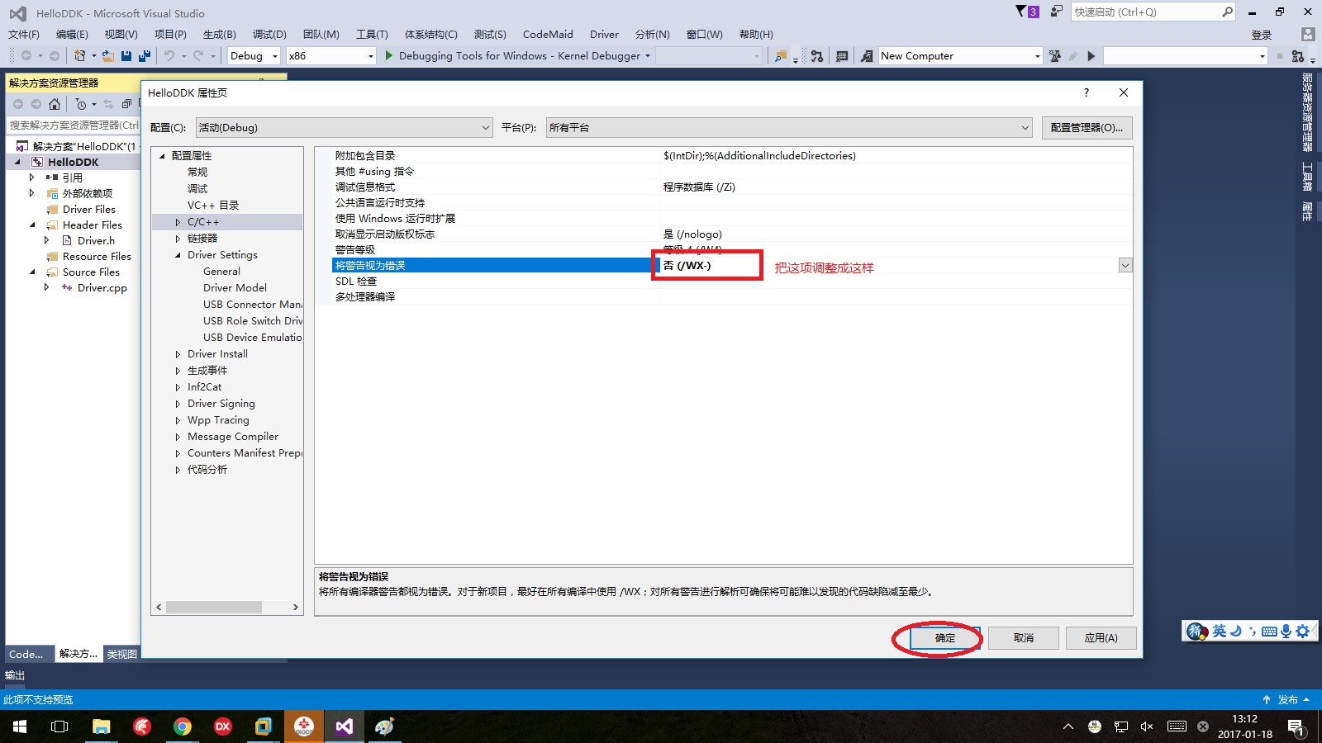The width and height of the screenshot is (1322, 743).
Task: Click the New Project toolbar icon
Action: tap(80, 56)
